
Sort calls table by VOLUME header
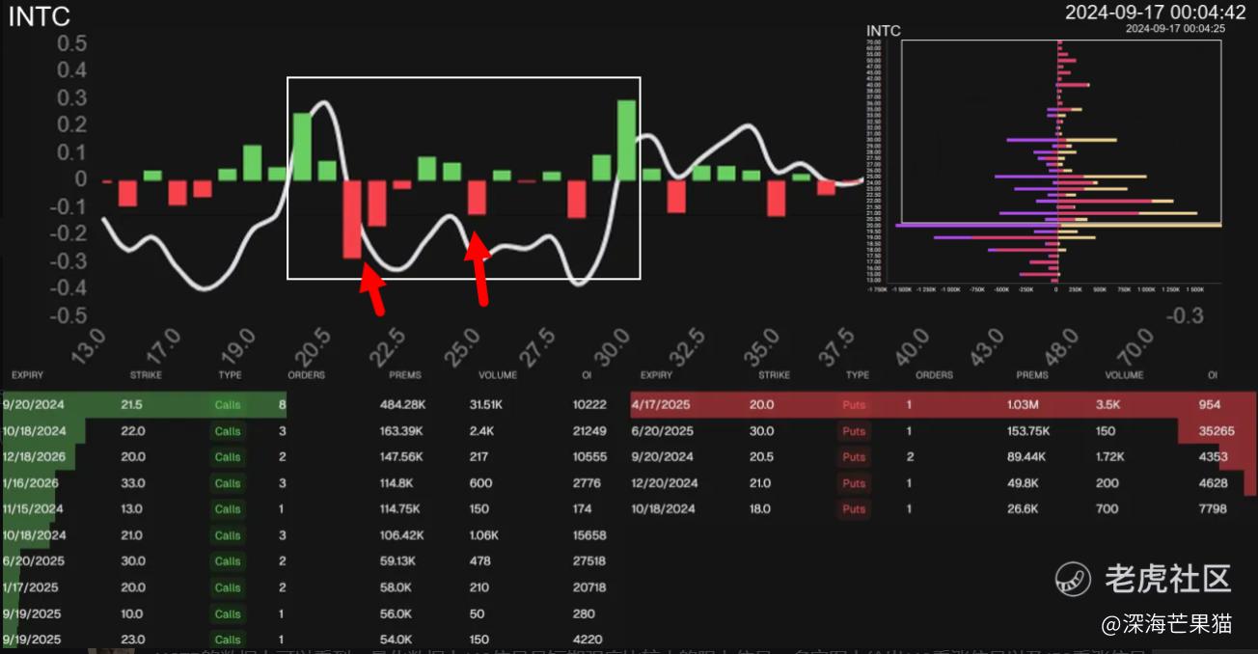(498, 375)
